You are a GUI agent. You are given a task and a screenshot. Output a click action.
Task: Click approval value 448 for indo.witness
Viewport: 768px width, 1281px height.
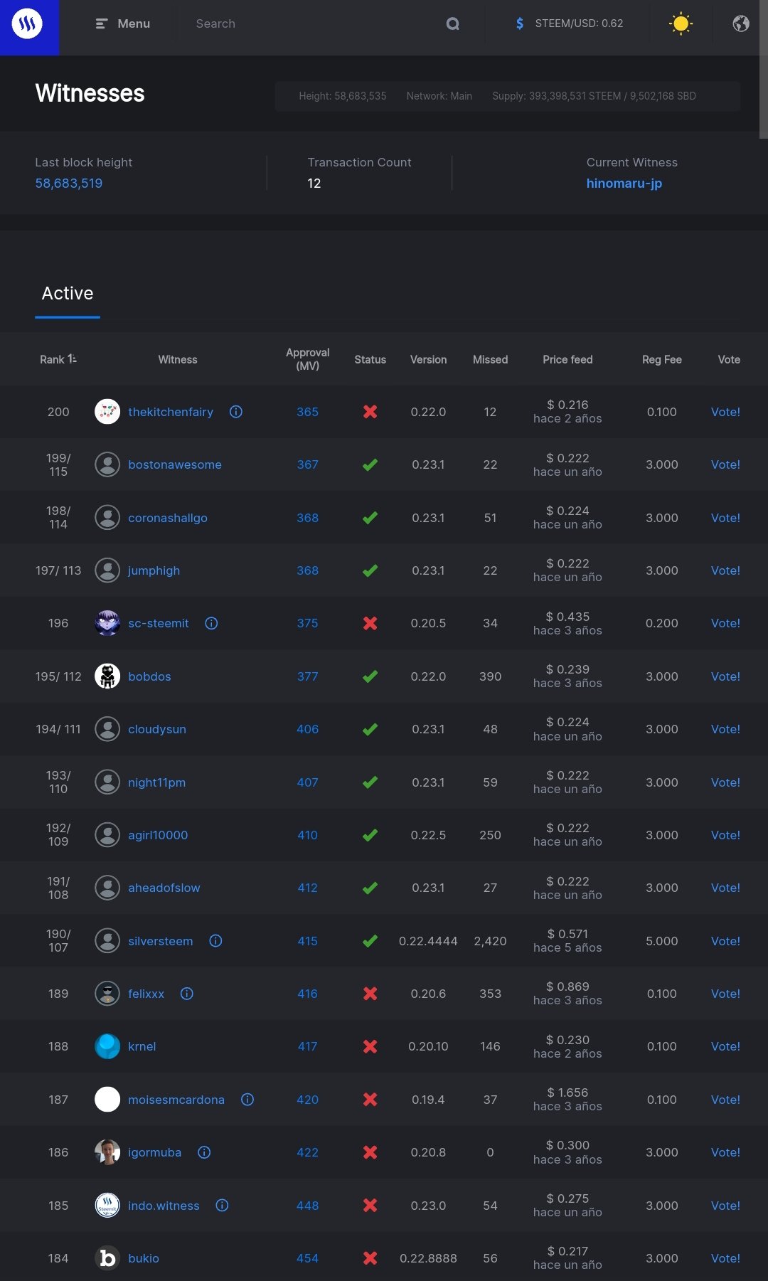pyautogui.click(x=307, y=1205)
